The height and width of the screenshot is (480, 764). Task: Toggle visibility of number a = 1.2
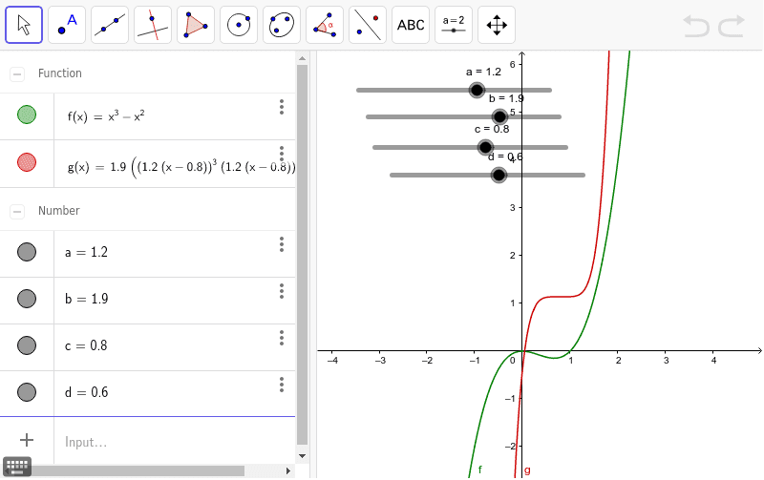(27, 252)
